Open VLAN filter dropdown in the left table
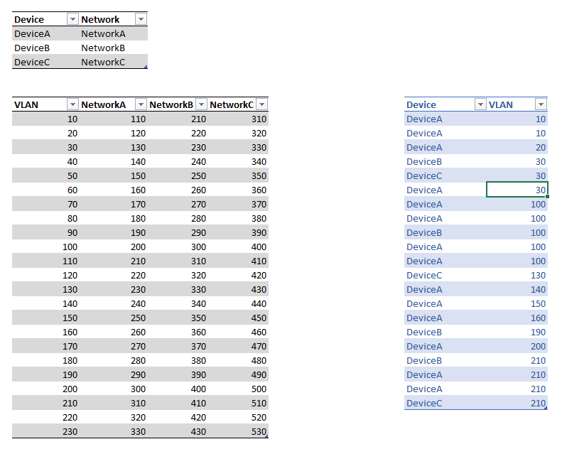The height and width of the screenshot is (449, 562). point(71,104)
